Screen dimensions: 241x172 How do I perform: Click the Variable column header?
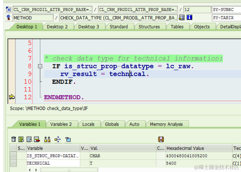[x=53, y=148]
